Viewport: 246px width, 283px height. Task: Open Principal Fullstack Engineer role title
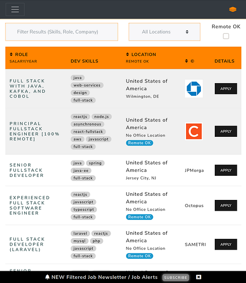(x=34, y=131)
